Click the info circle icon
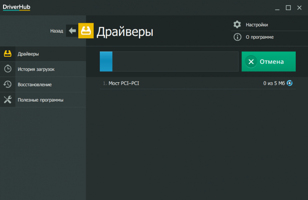Viewport: 308px width, 200px height. pyautogui.click(x=237, y=37)
